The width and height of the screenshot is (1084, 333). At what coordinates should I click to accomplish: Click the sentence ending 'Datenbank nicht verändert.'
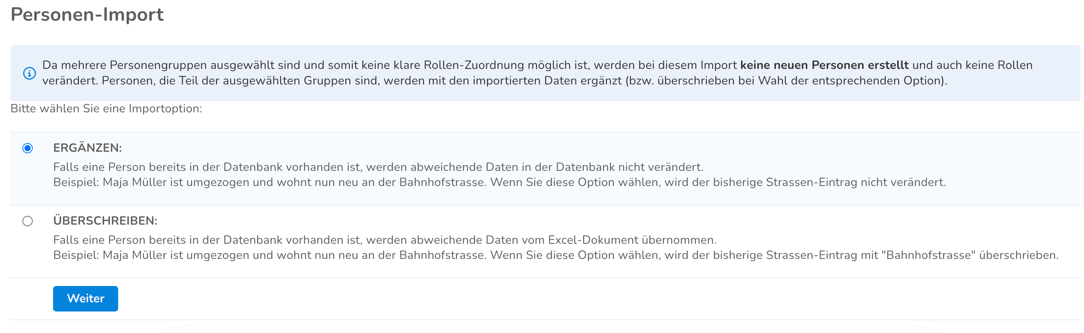click(x=378, y=167)
